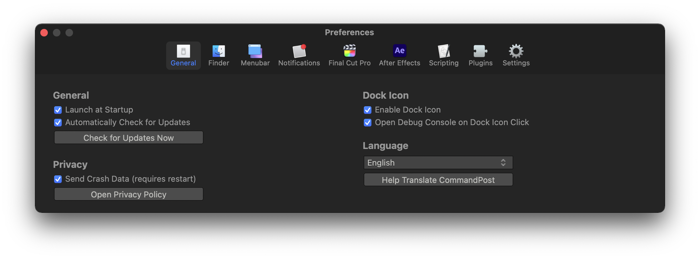Click the language dropdown stepper arrows
This screenshot has height=259, width=700.
(503, 163)
